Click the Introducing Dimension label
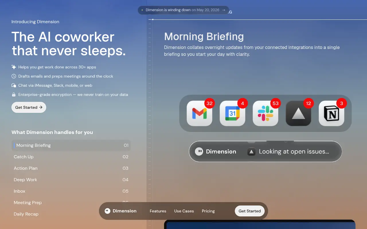The height and width of the screenshot is (229, 367). point(35,22)
